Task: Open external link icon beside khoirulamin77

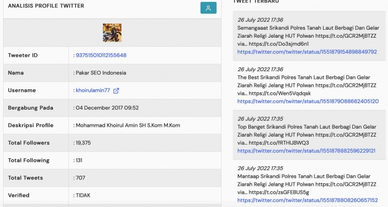Action: pos(116,90)
